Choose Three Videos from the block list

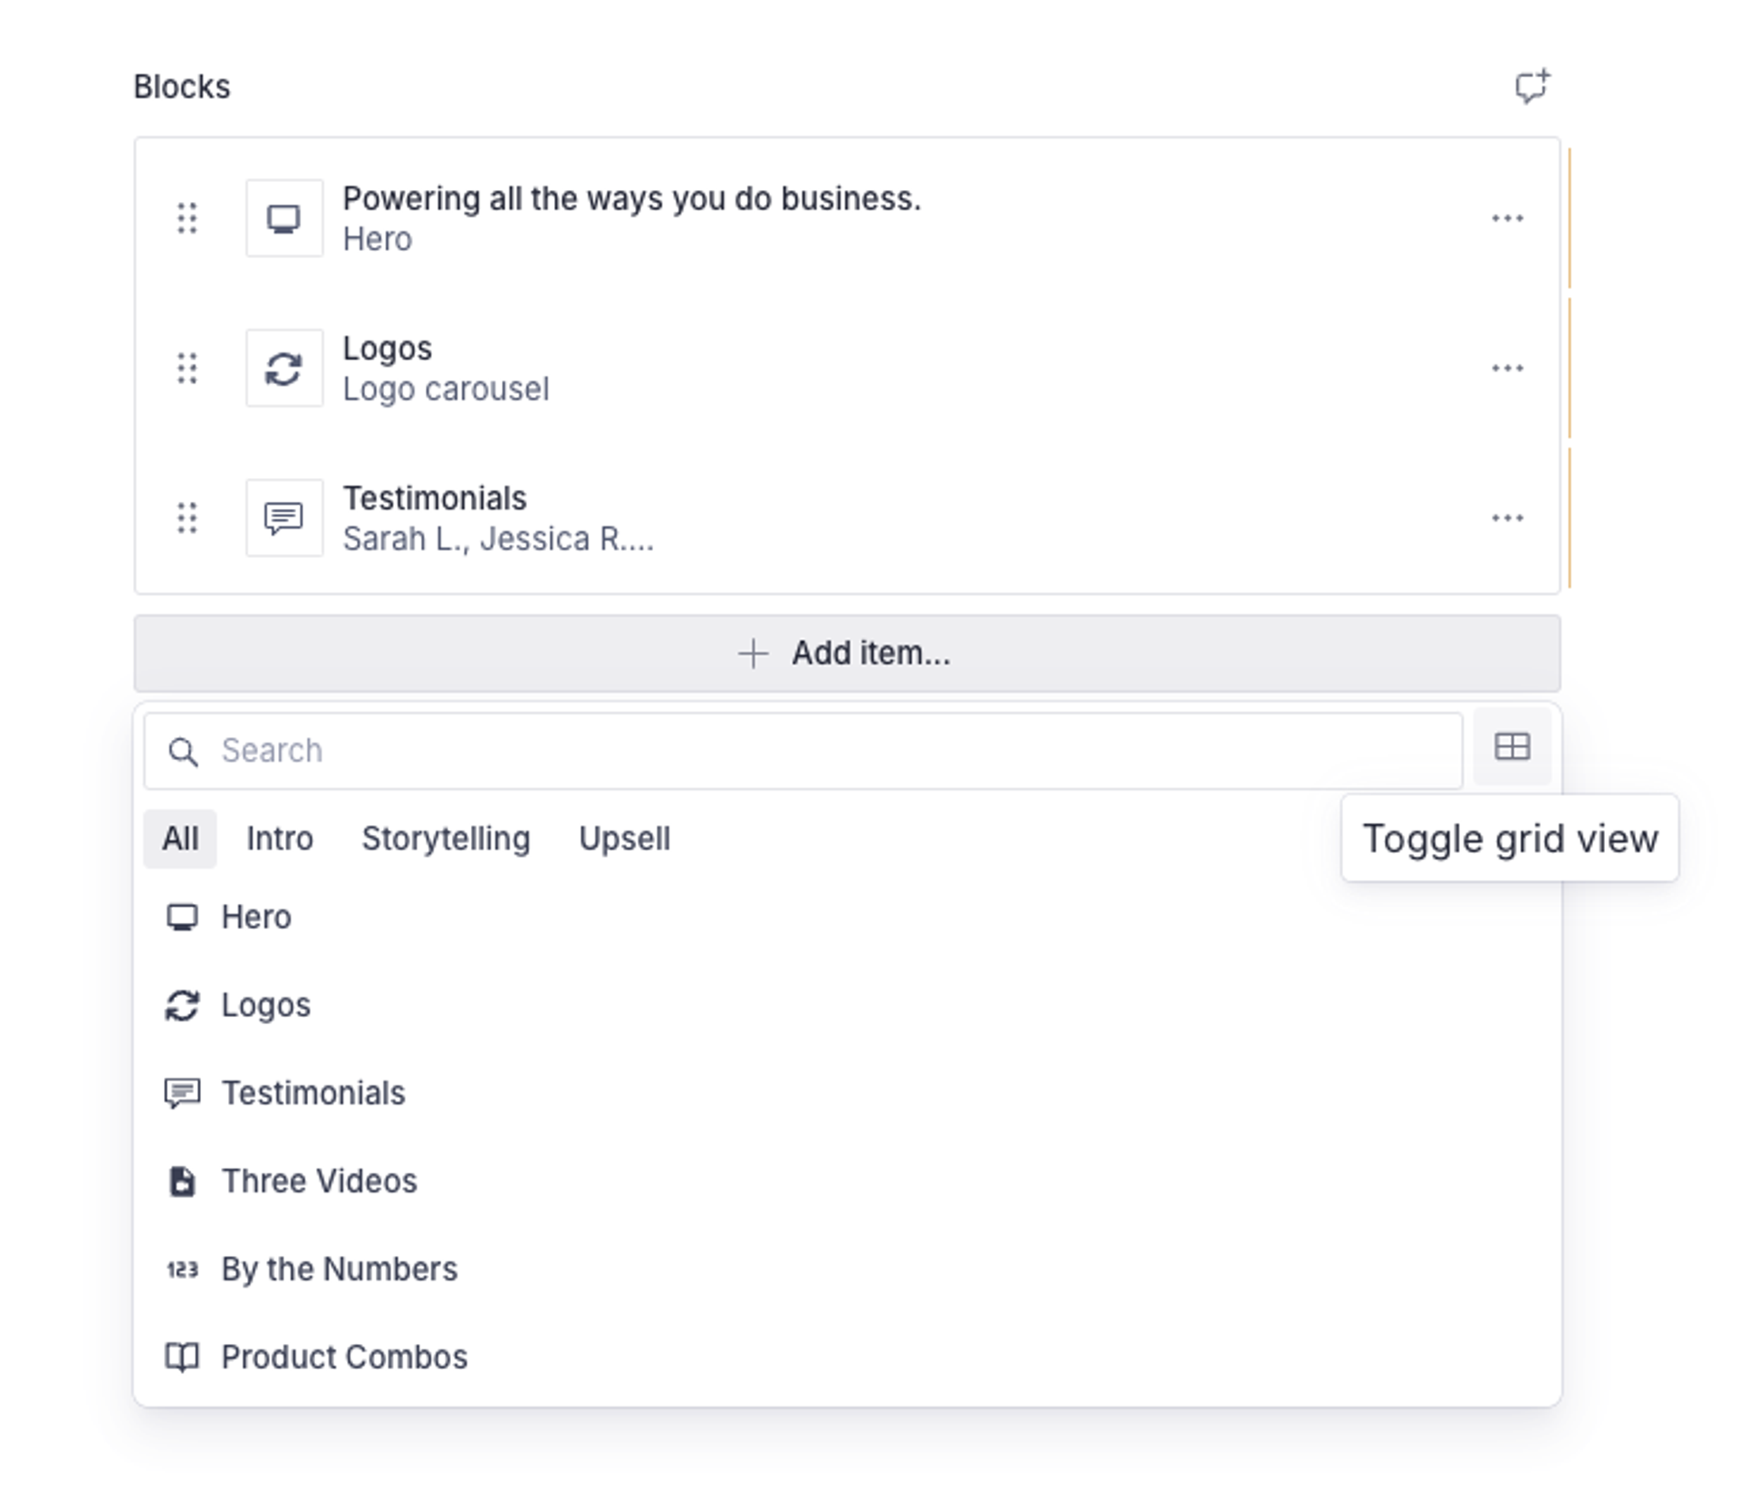click(x=319, y=1181)
